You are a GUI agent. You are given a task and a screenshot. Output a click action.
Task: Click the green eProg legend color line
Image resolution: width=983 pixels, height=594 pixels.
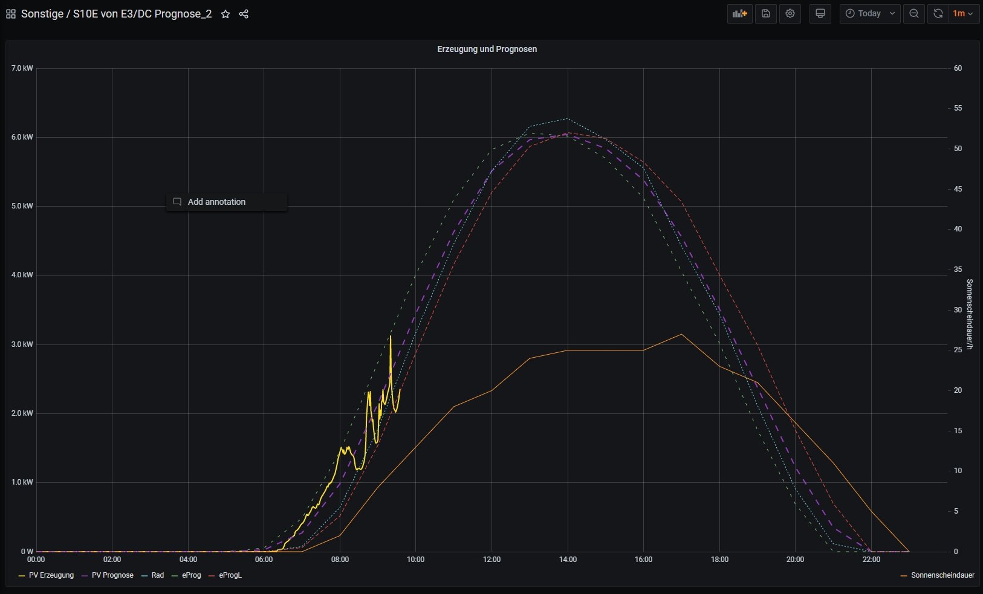tap(176, 576)
